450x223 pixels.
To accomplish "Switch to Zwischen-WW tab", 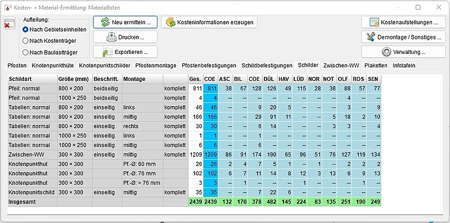I will [x=341, y=66].
